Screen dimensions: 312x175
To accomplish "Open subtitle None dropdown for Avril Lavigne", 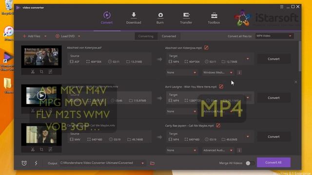I will tap(181, 111).
